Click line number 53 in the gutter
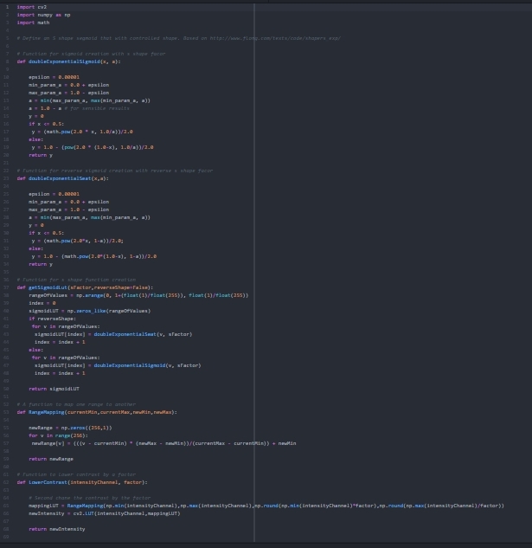532x548 pixels. (7, 412)
